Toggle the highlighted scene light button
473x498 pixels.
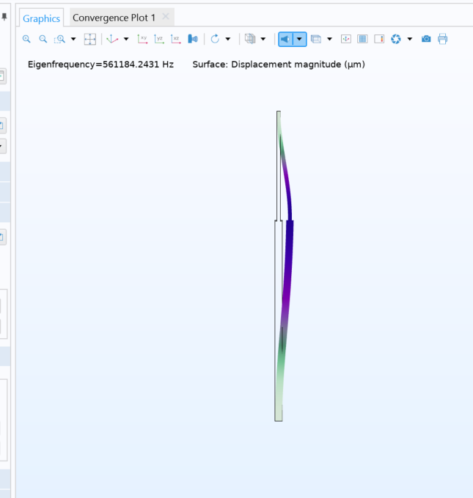[285, 39]
